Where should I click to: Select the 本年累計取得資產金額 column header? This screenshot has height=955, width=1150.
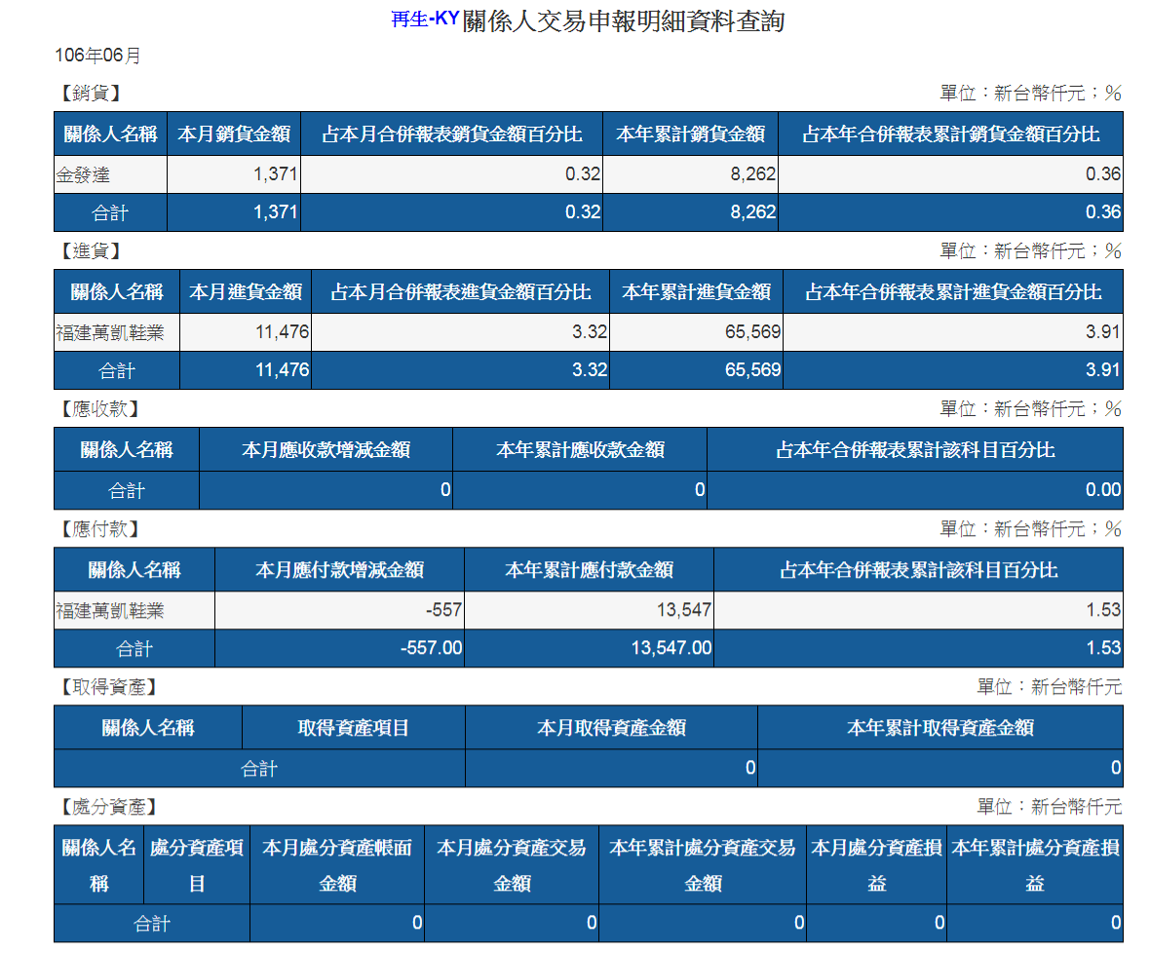[x=940, y=728]
